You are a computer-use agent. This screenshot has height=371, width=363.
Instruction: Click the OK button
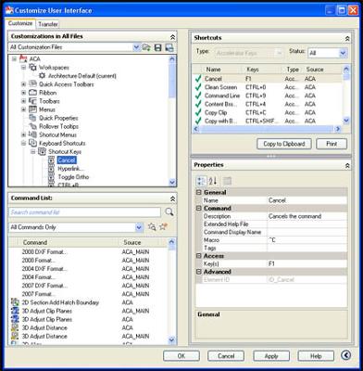(181, 356)
